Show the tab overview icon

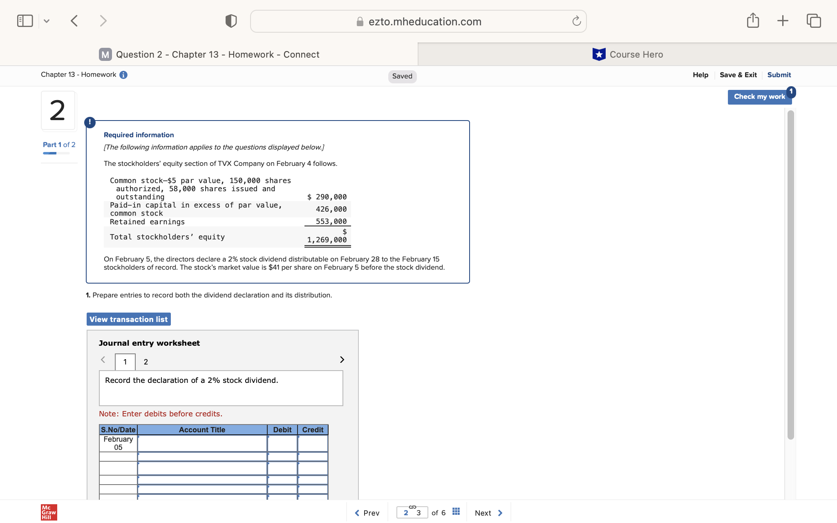(813, 20)
